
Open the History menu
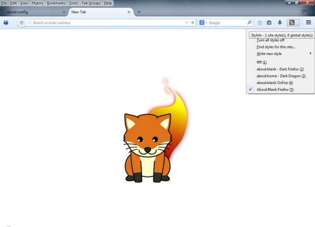pos(38,3)
